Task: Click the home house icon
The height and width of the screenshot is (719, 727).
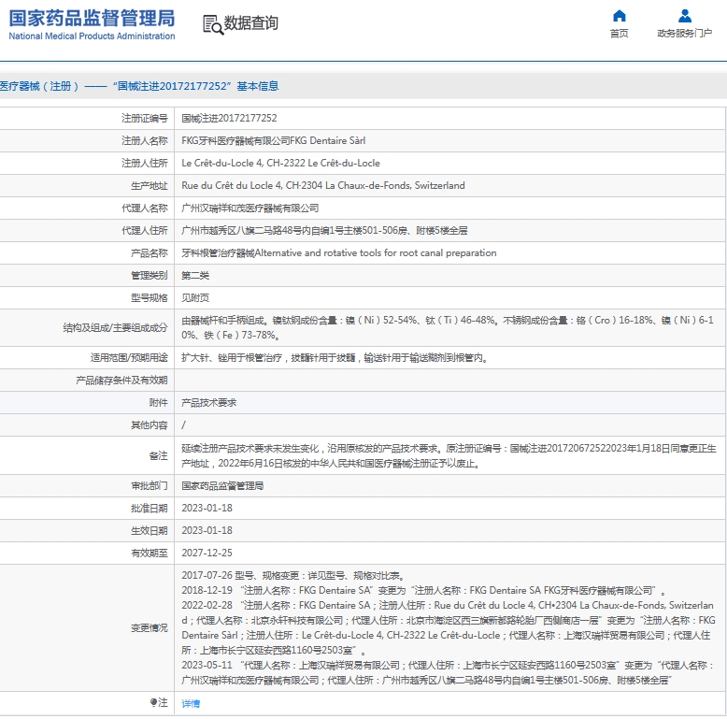Action: [619, 16]
